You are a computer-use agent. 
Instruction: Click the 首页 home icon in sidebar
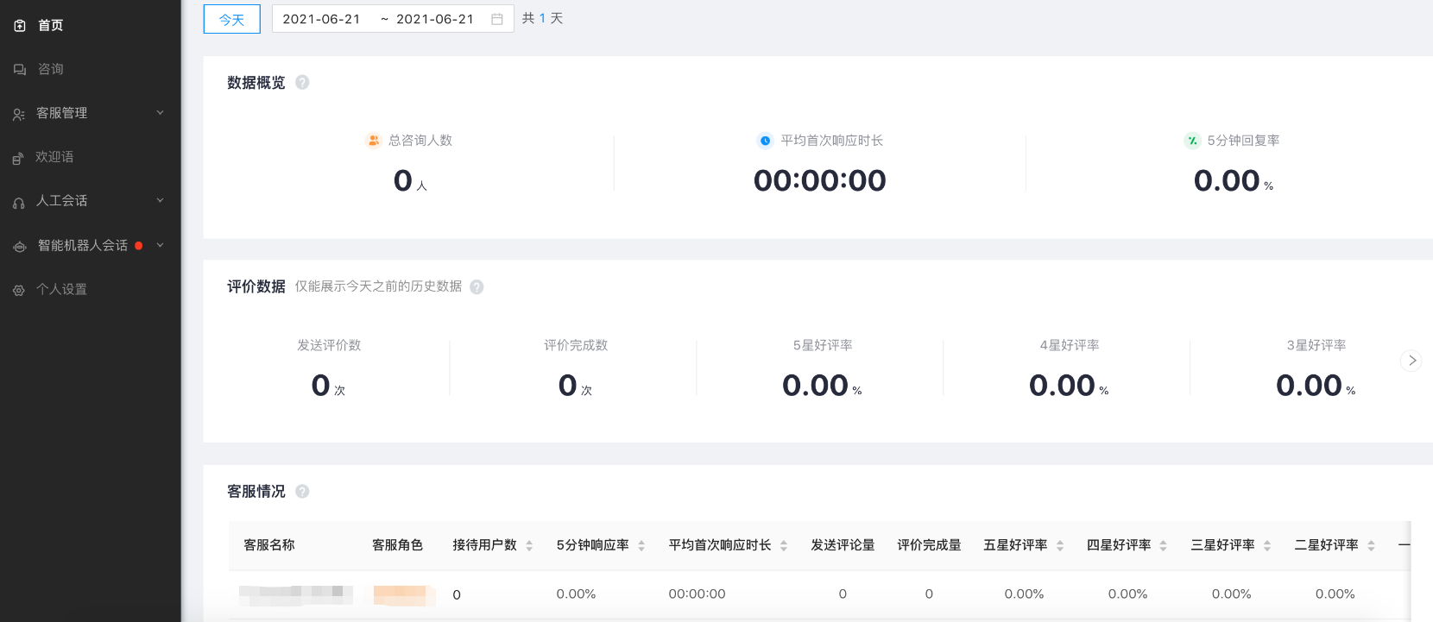coord(20,26)
